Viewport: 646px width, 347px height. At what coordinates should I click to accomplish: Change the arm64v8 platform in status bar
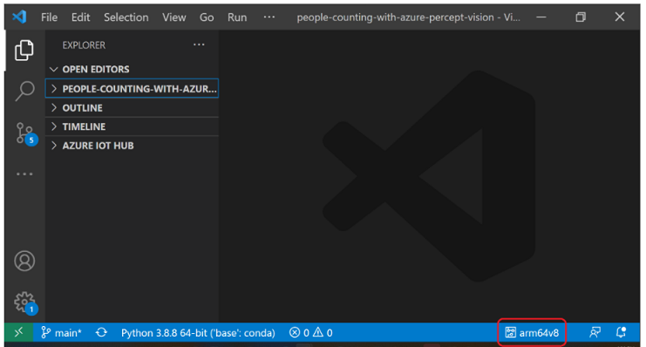tap(532, 332)
